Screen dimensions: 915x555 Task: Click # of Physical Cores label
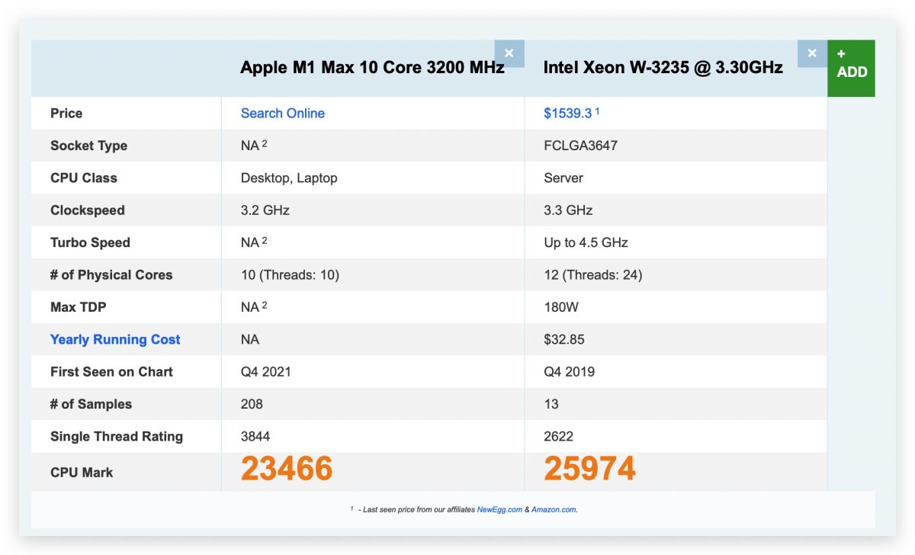click(111, 274)
